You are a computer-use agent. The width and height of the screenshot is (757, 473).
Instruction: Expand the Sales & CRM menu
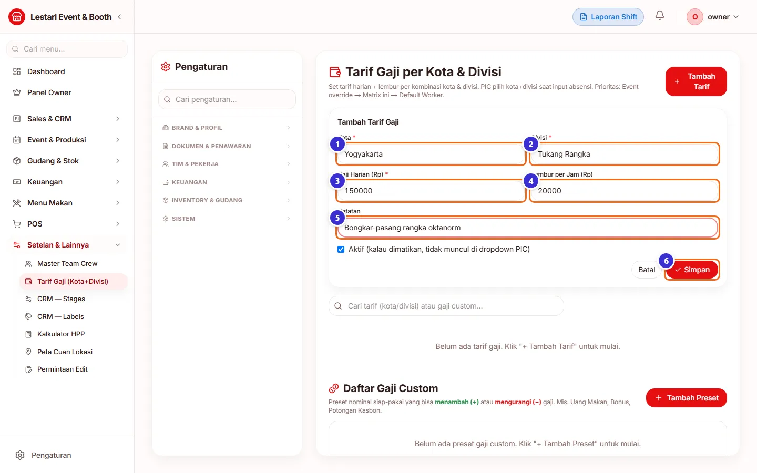point(67,119)
